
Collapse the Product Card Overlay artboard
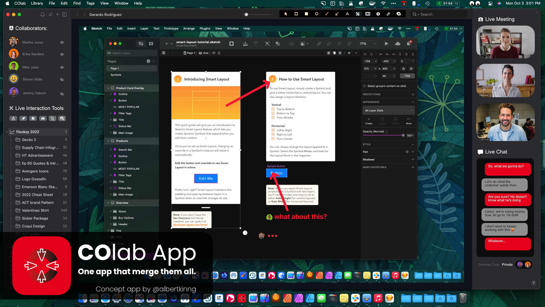pyautogui.click(x=108, y=88)
